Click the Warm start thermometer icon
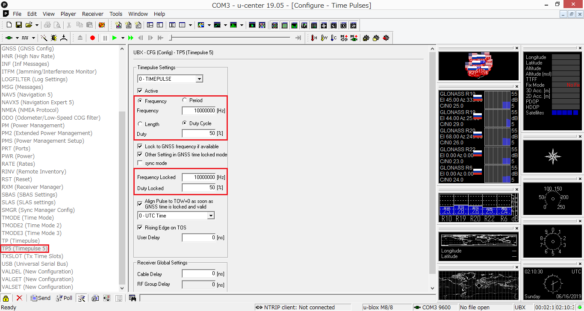The image size is (584, 311). pos(324,38)
